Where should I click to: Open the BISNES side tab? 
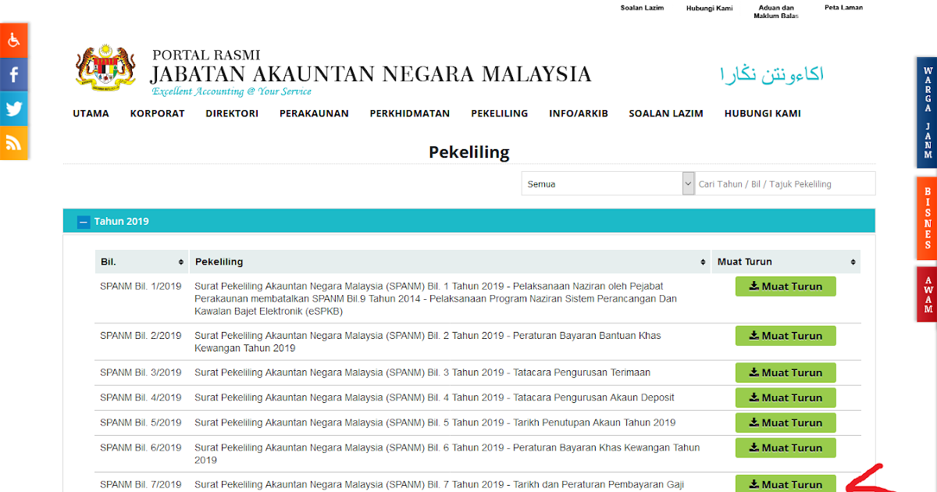pos(927,219)
